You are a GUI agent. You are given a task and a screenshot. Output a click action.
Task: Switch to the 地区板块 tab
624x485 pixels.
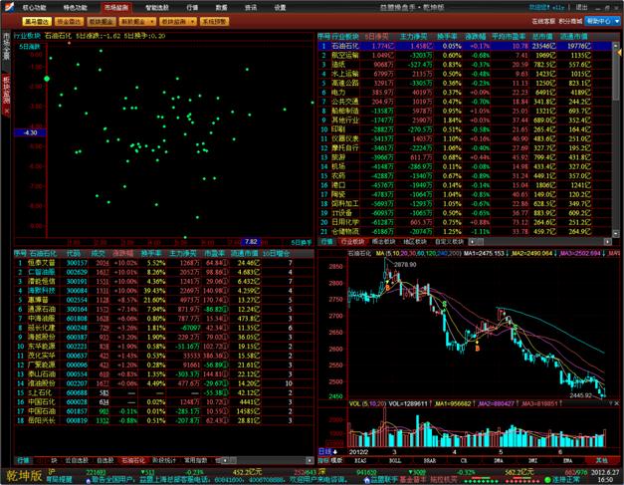pos(415,242)
